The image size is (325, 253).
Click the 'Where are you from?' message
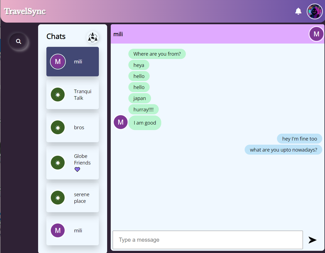coord(157,54)
